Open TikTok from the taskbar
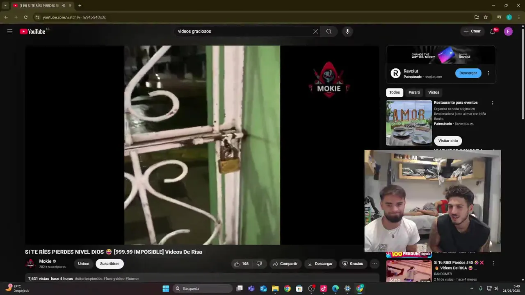 323,288
